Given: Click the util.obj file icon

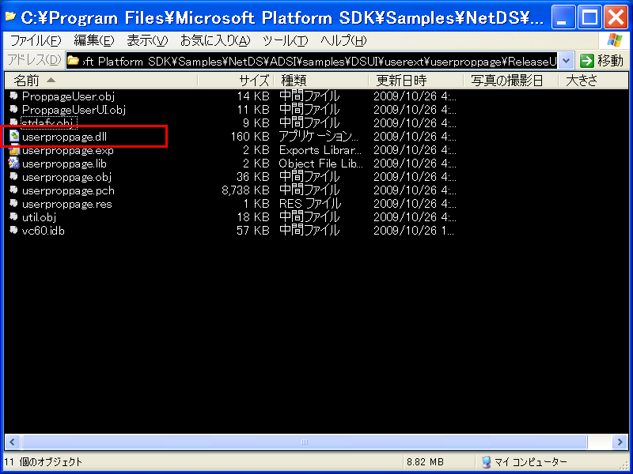Looking at the screenshot, I should point(13,216).
